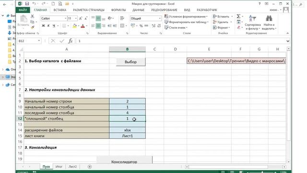307x173 pixels.
Task: Click the Выбор button on sheet
Action: pyautogui.click(x=131, y=62)
